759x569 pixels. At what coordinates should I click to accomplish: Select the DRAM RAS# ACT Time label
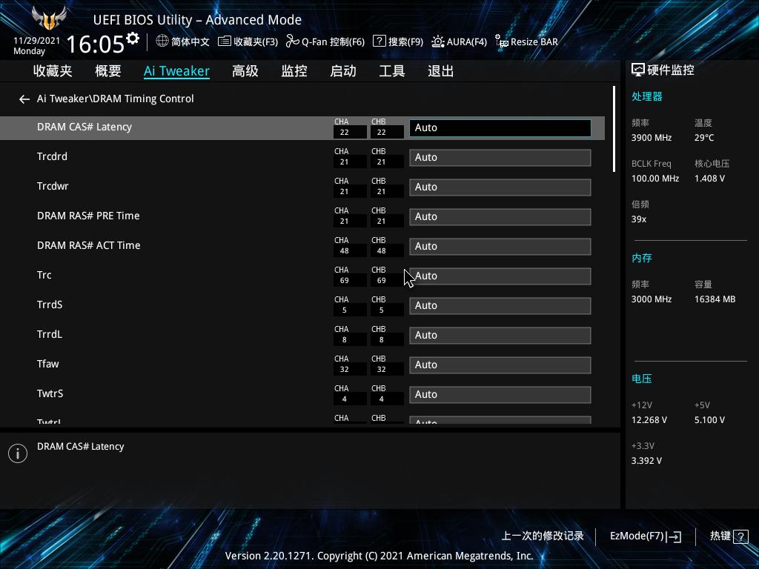(x=89, y=245)
